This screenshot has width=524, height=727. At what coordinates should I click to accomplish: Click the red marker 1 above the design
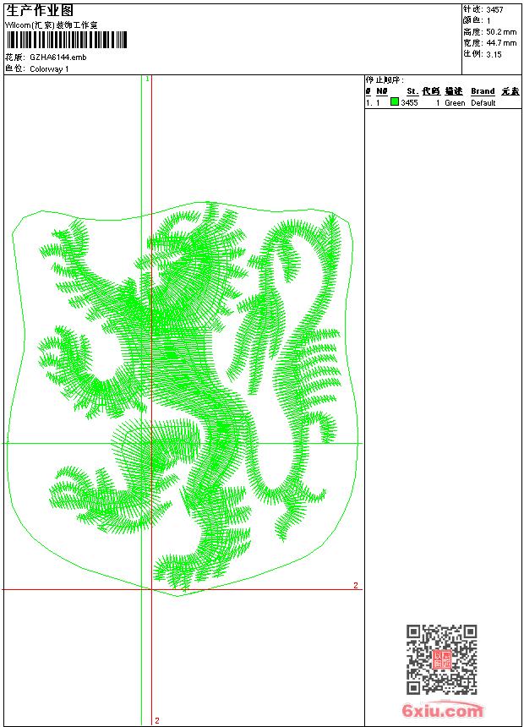click(148, 79)
